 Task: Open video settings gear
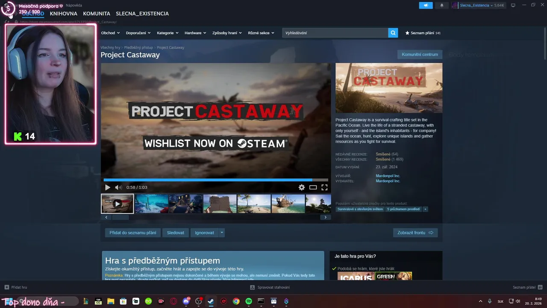point(302,187)
